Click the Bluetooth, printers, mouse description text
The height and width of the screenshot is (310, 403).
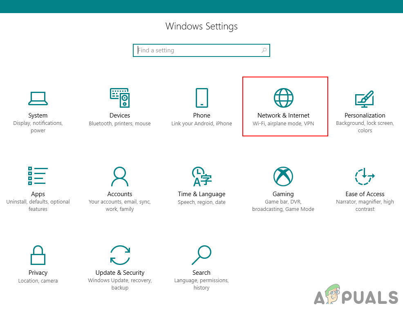click(x=120, y=123)
